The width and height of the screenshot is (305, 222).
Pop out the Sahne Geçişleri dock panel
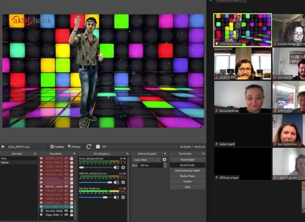[165, 154]
